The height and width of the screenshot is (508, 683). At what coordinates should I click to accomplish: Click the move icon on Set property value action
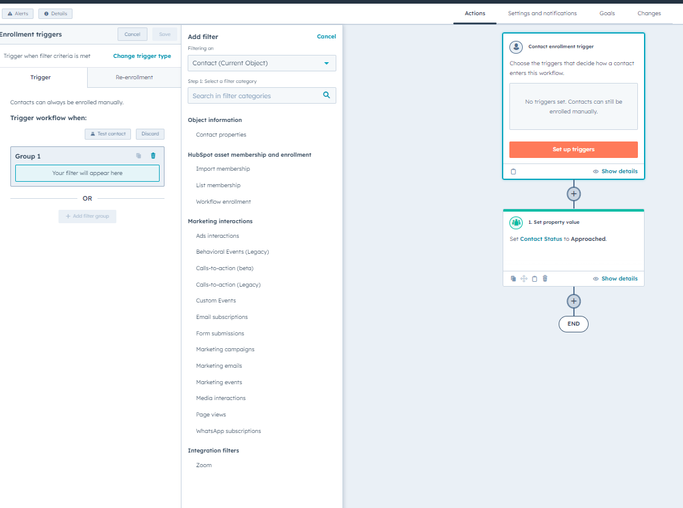pos(524,279)
